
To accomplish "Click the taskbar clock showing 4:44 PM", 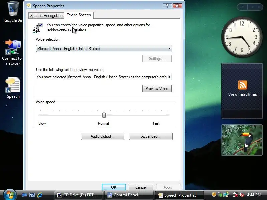I will click(x=254, y=195).
